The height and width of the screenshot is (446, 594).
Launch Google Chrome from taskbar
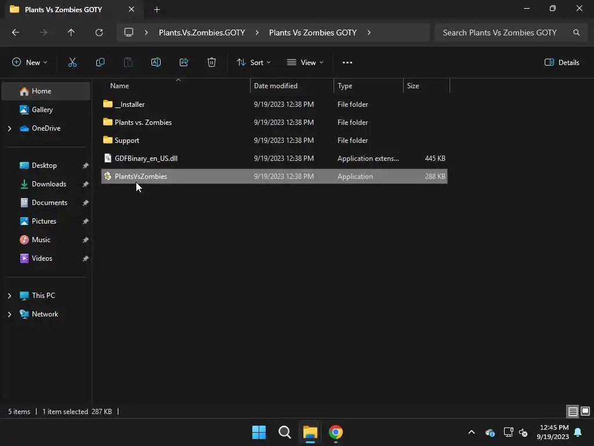(336, 432)
